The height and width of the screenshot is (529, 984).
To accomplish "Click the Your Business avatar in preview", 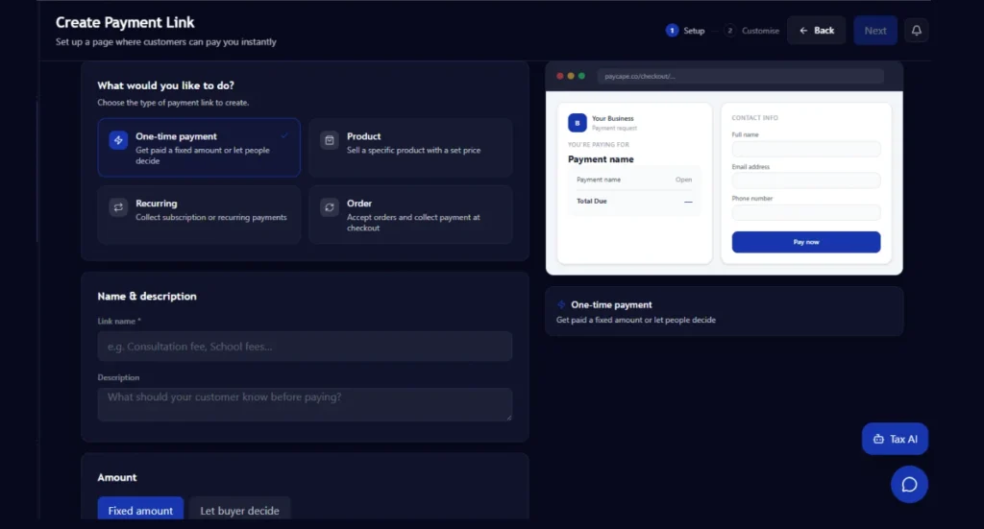I will [577, 123].
